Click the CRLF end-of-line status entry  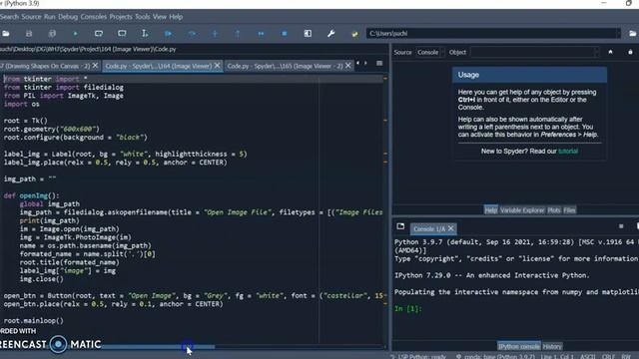point(608,357)
